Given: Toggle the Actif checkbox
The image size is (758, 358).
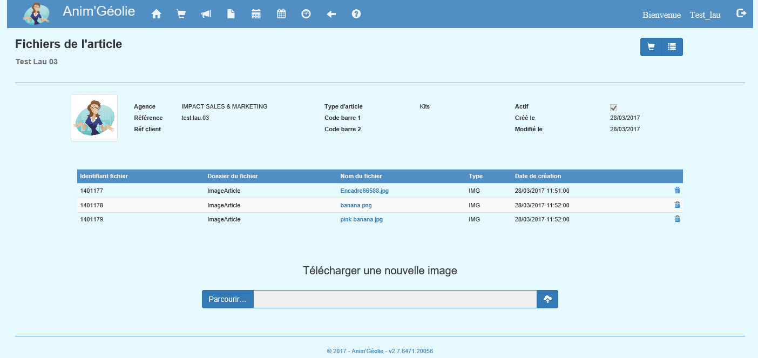Looking at the screenshot, I should (613, 107).
